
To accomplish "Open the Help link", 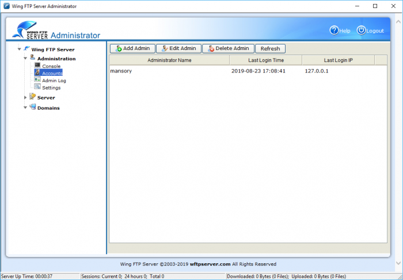I will point(345,31).
